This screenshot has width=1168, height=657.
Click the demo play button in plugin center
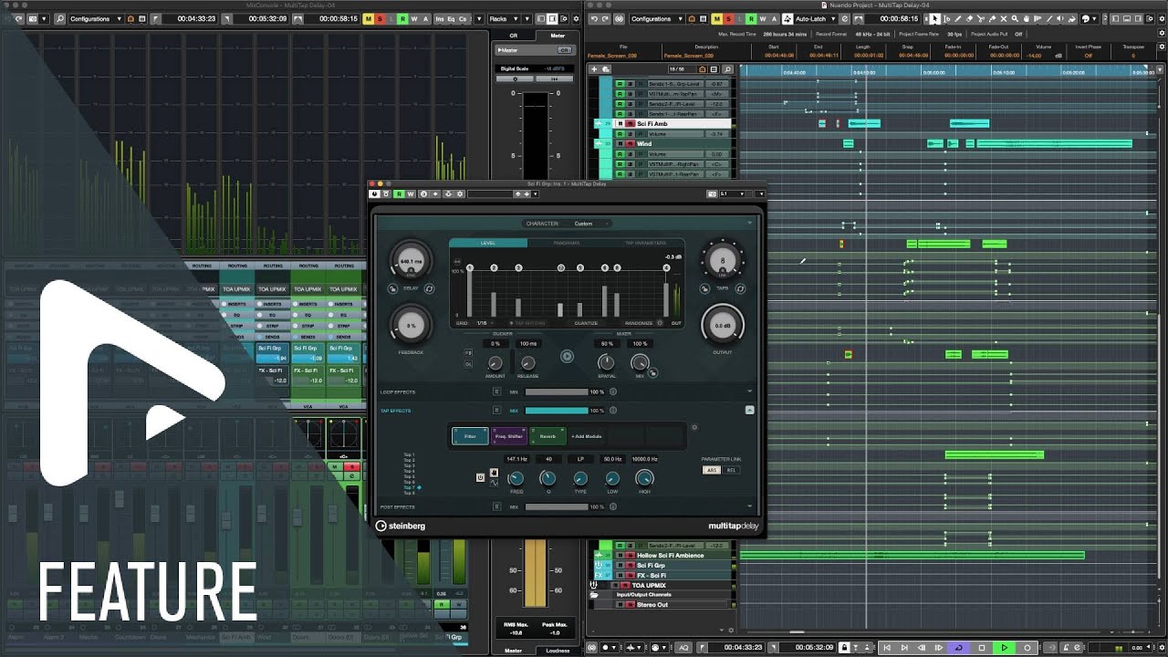tap(567, 356)
